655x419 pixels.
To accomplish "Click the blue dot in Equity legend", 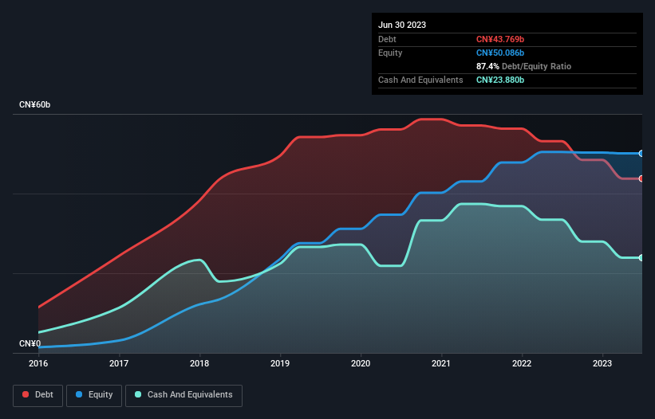I will coord(79,394).
